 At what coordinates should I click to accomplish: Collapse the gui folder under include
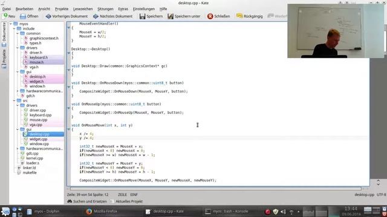(18, 72)
